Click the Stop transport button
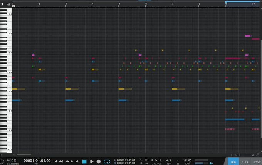 [84, 161]
